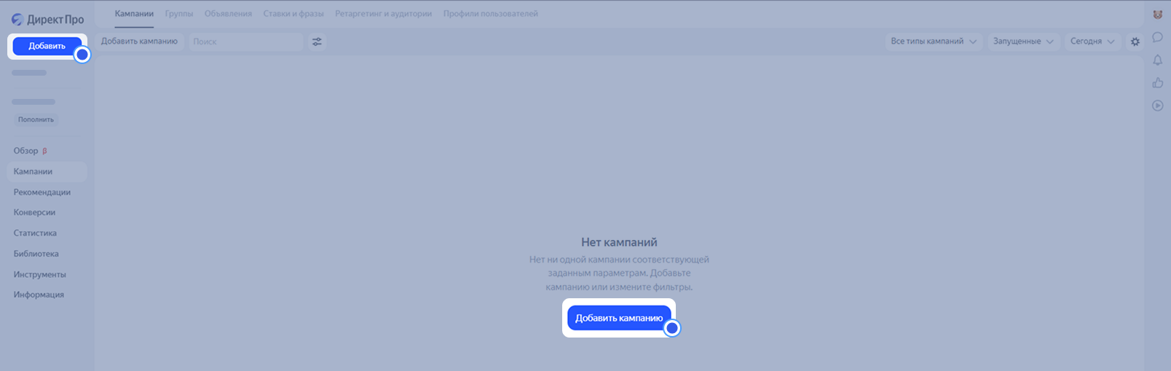Screen dimensions: 1171x371
Task: Expand Запущенные status dropdown
Action: [x=1023, y=41]
